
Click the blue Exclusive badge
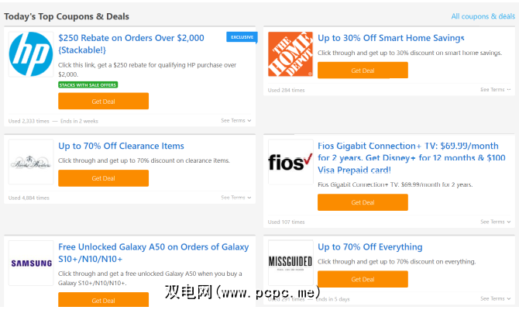pos(242,36)
